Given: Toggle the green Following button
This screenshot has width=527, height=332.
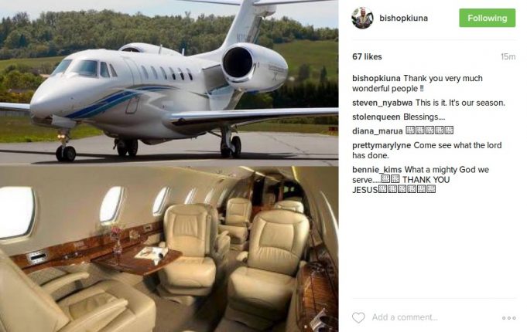Looking at the screenshot, I should pos(488,18).
